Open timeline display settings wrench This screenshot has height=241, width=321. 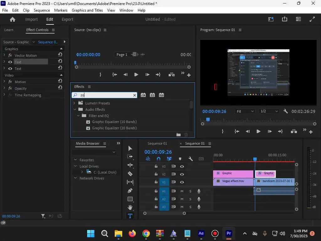pos(190,159)
